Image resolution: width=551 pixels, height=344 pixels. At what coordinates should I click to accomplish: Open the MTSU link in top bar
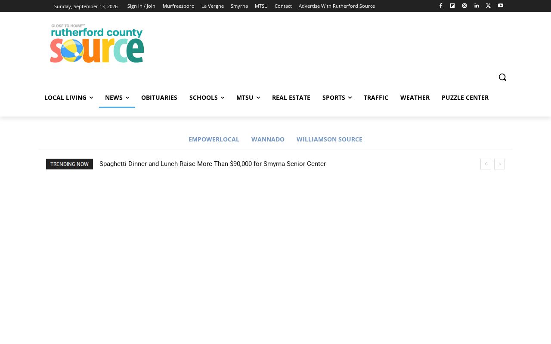(261, 6)
